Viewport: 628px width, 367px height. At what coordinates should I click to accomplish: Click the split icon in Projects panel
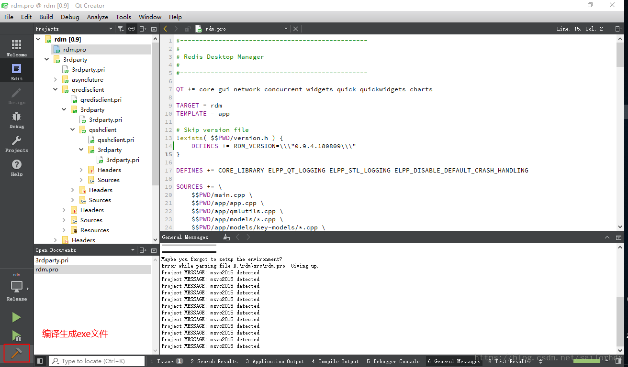tap(143, 29)
